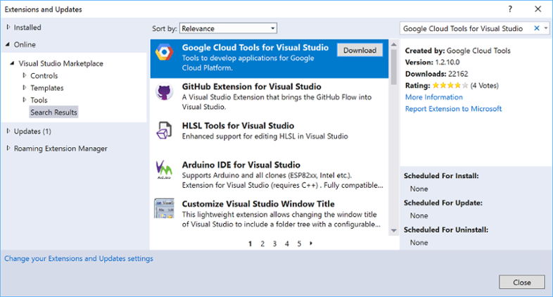Select Arduino IDE for Visual Studio result
553x297 pixels.
[x=269, y=175]
